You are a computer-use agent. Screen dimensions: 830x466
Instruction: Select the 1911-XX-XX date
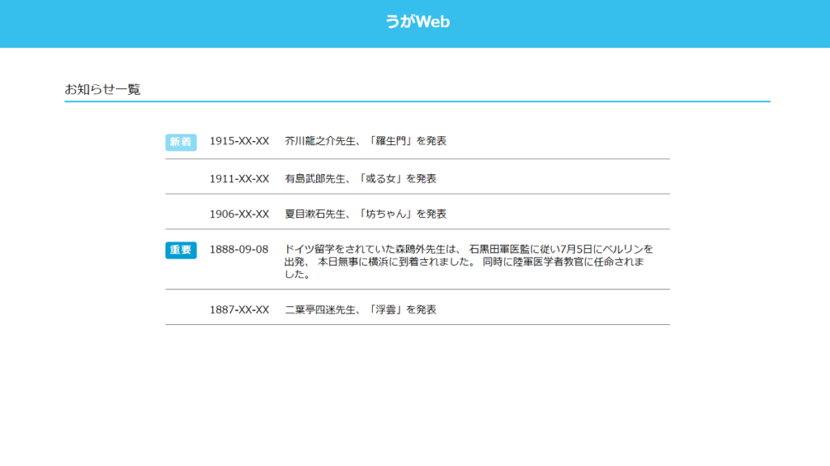click(239, 178)
